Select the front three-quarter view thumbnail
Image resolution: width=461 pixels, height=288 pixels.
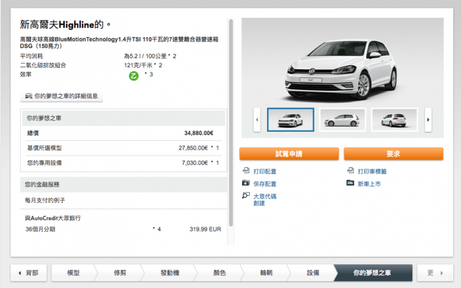click(291, 120)
